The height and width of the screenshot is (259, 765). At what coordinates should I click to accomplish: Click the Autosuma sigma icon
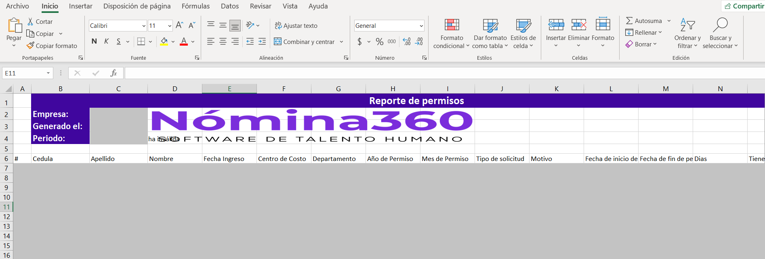click(629, 21)
